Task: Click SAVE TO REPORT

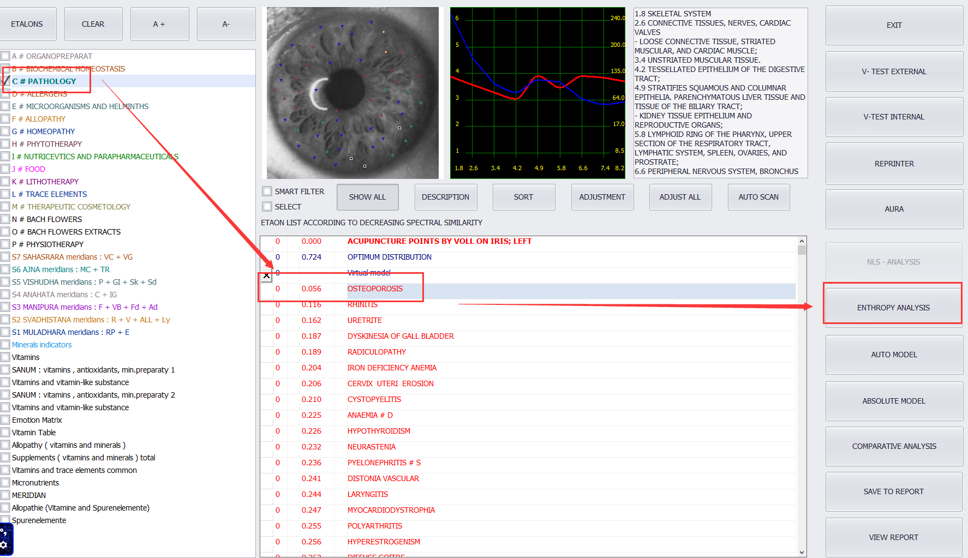Action: (x=894, y=491)
